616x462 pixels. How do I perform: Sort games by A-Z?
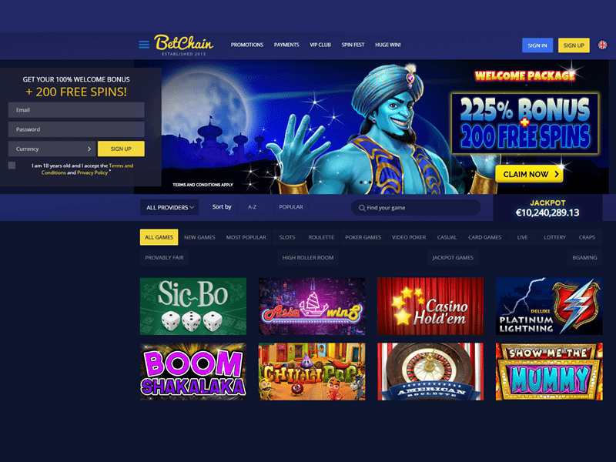coord(253,207)
